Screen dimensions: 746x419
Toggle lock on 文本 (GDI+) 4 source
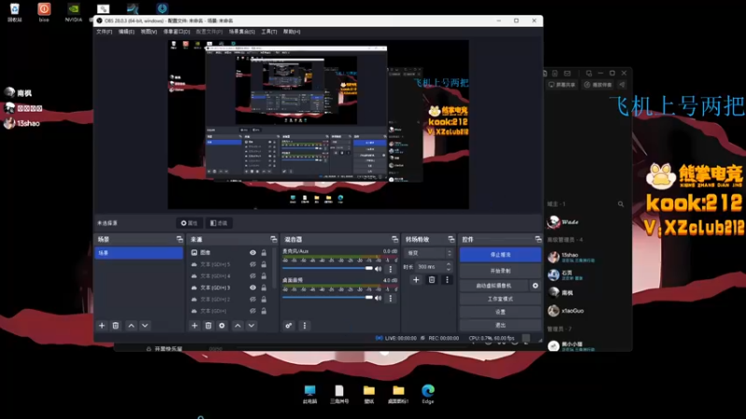coord(264,276)
